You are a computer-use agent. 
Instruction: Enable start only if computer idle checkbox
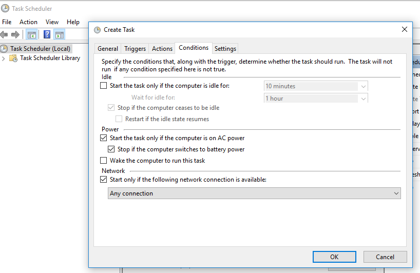(103, 86)
